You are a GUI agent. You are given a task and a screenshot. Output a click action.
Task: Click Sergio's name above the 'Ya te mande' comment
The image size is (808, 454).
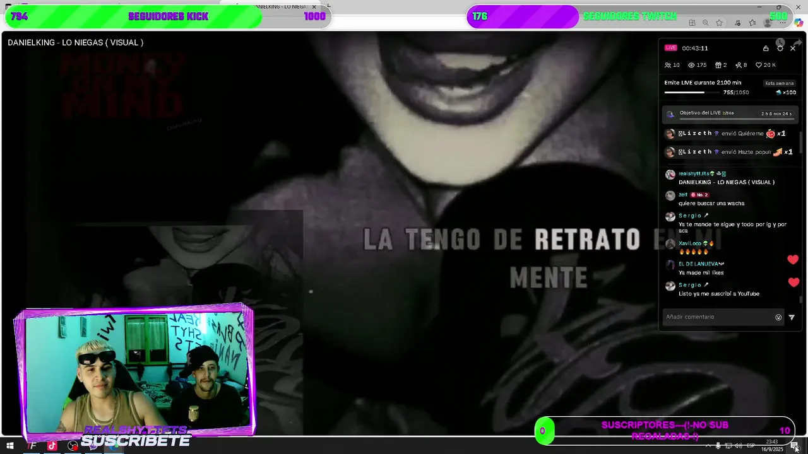point(690,216)
